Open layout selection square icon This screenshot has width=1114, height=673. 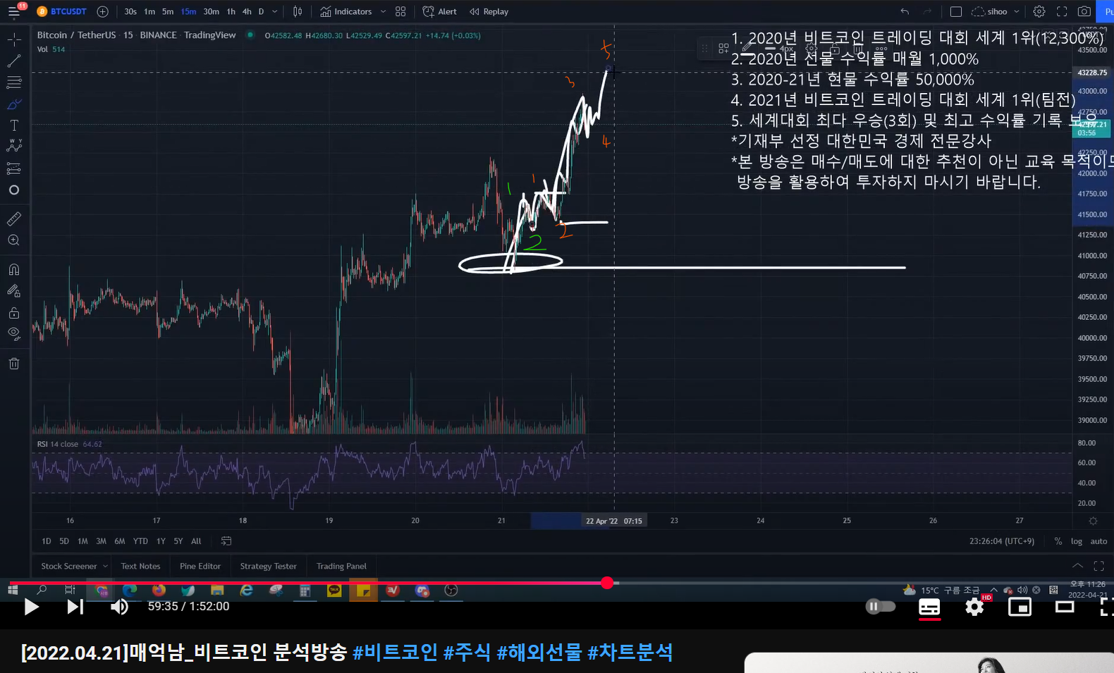point(956,12)
